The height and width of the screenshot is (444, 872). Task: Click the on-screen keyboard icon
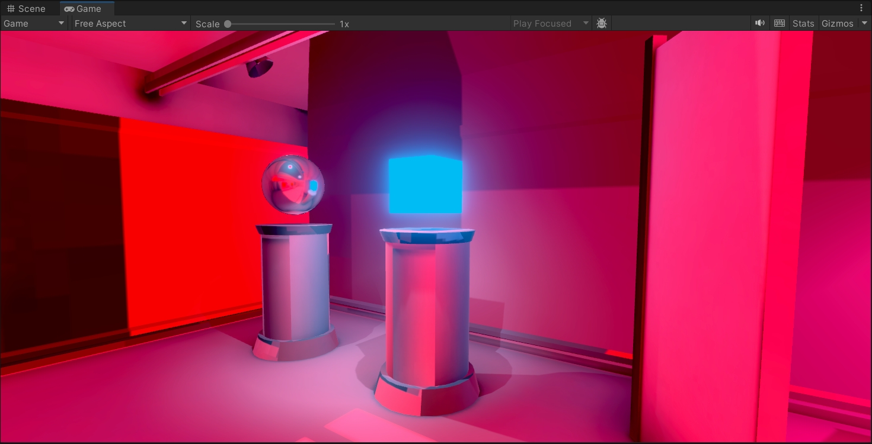779,23
